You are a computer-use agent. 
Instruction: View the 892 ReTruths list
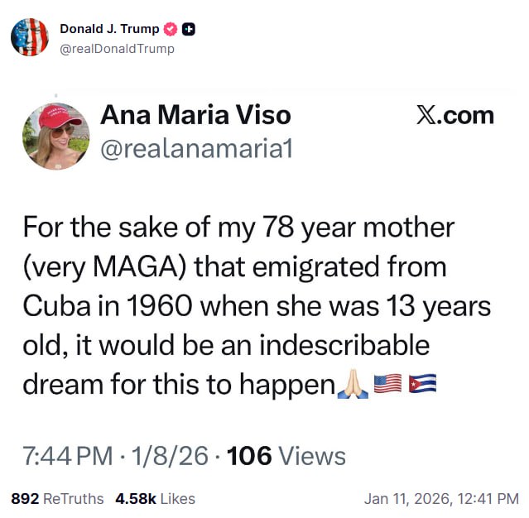tap(57, 498)
